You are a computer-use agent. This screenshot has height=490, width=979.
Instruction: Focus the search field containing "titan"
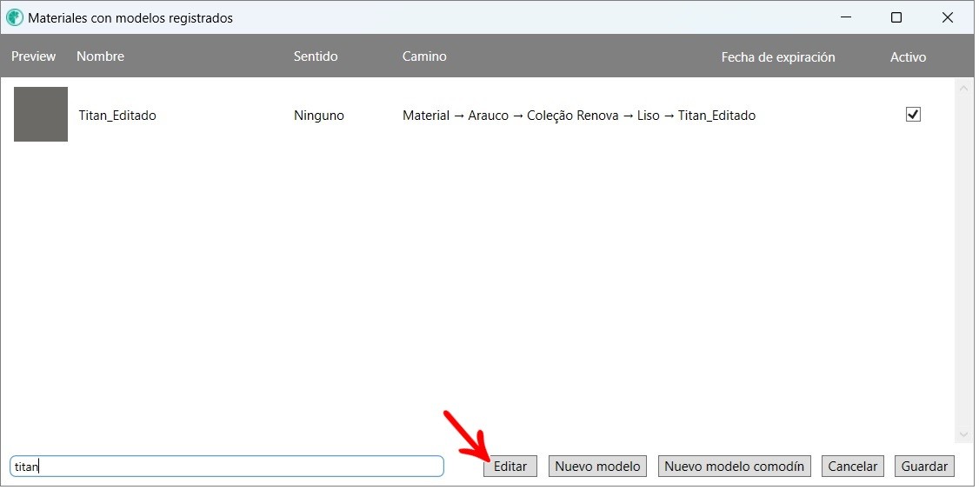pos(226,467)
